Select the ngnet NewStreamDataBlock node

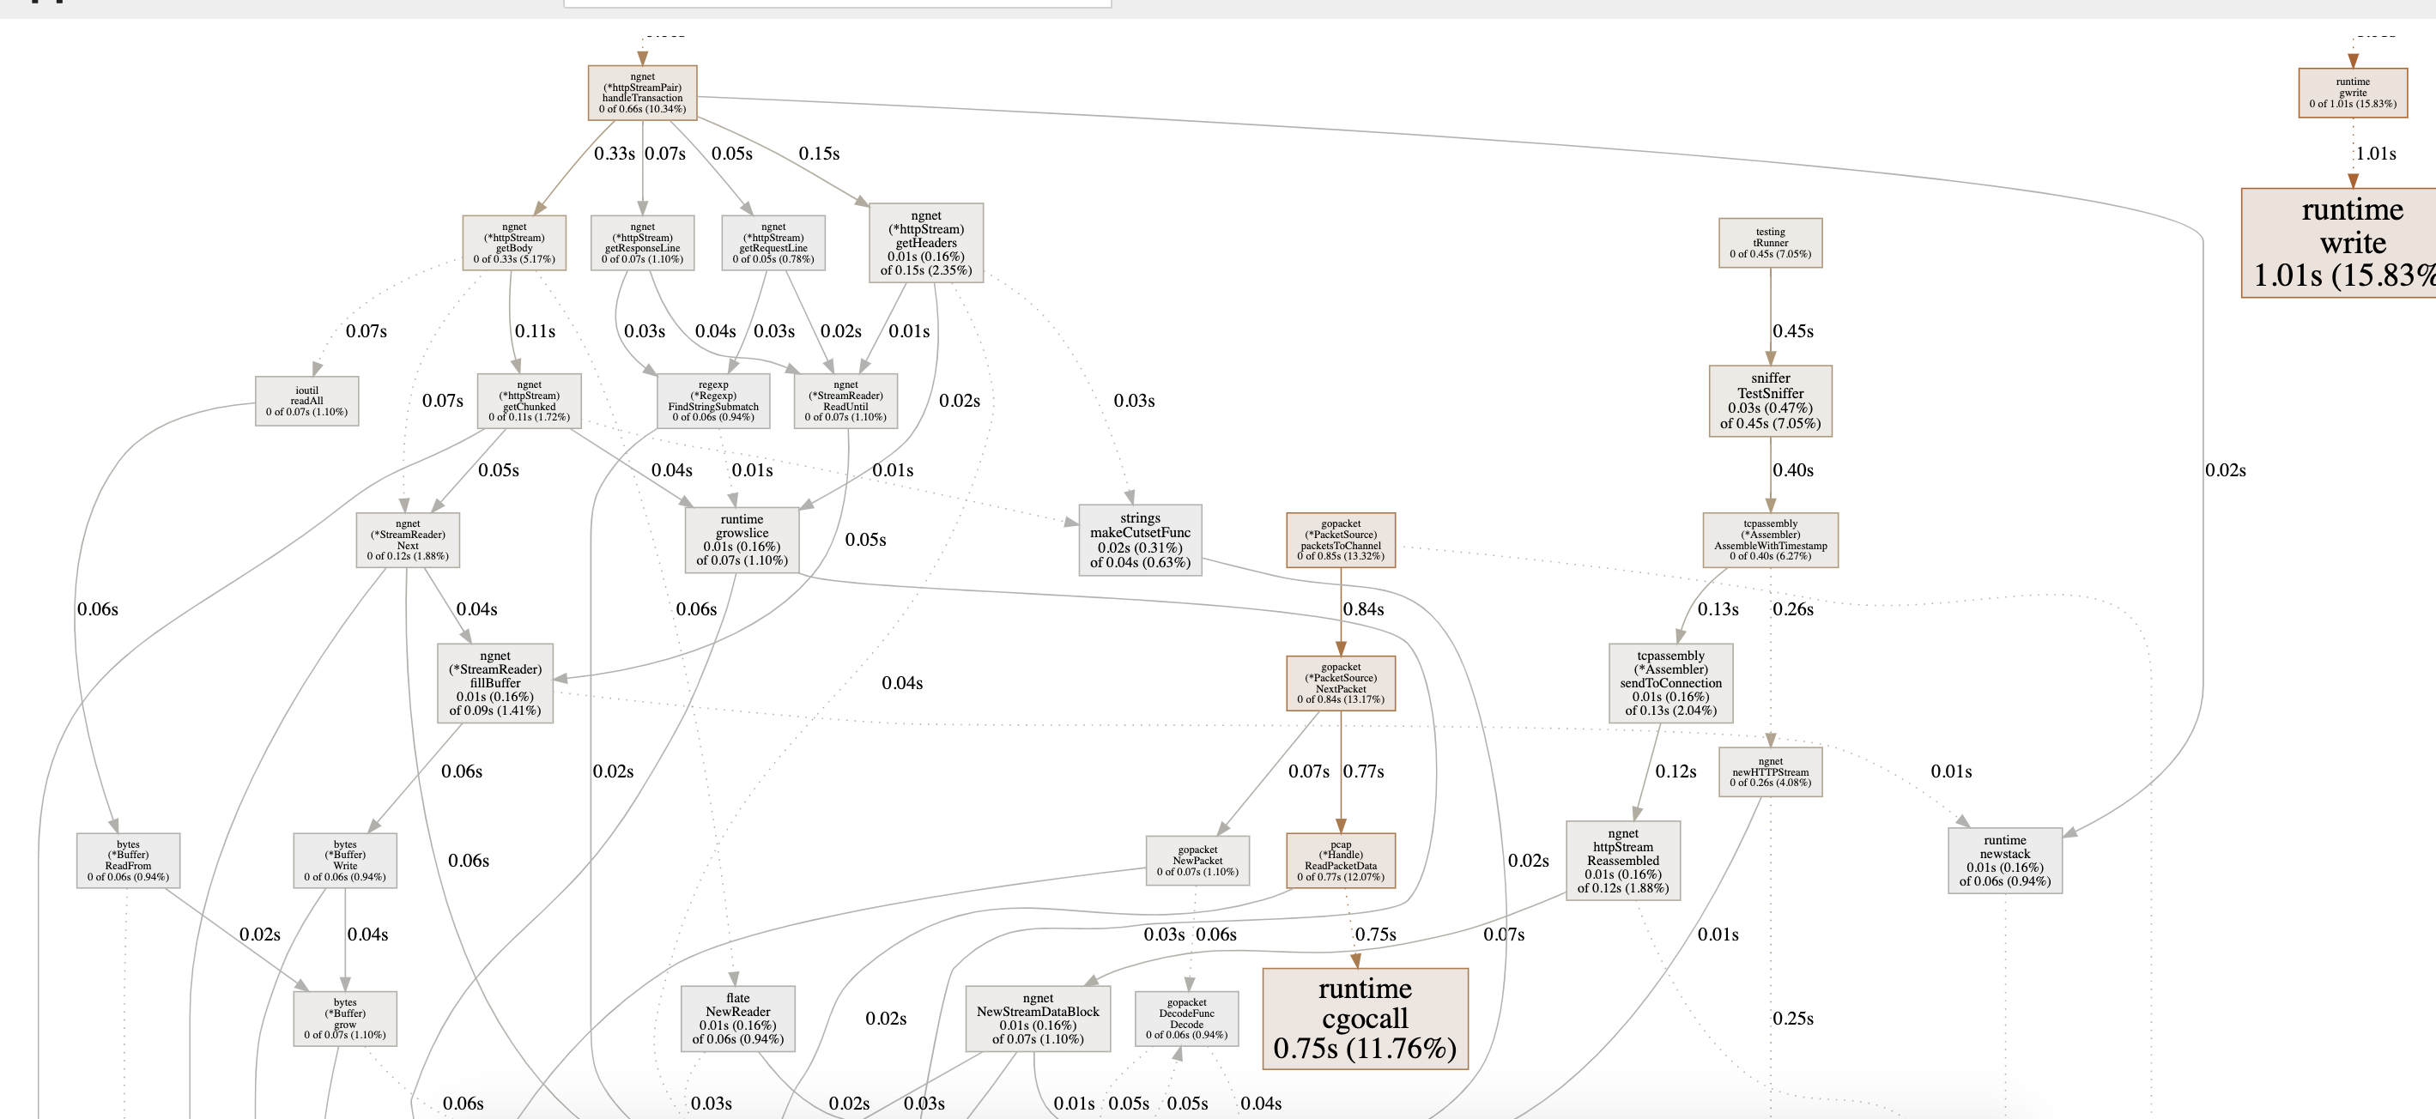[1038, 1019]
